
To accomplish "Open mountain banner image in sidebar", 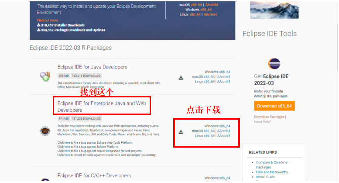I will (274, 10).
